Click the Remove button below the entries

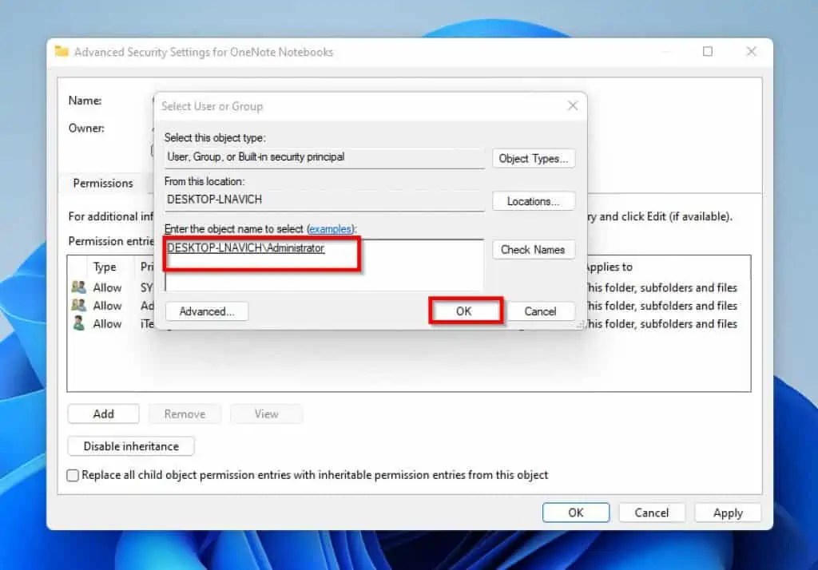point(185,414)
